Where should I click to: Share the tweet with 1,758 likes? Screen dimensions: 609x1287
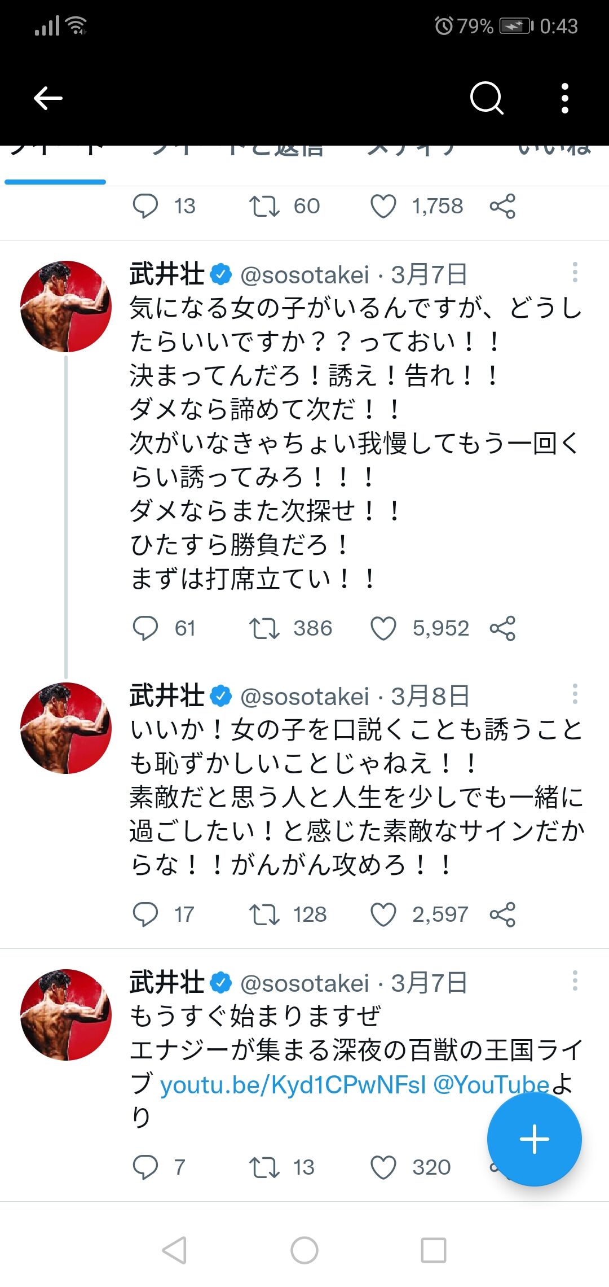(x=502, y=206)
